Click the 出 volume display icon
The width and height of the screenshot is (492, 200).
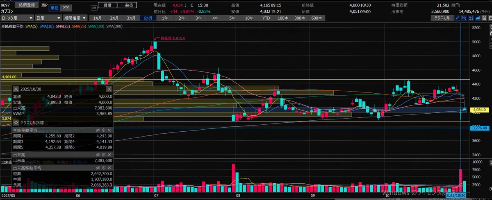pos(471,18)
